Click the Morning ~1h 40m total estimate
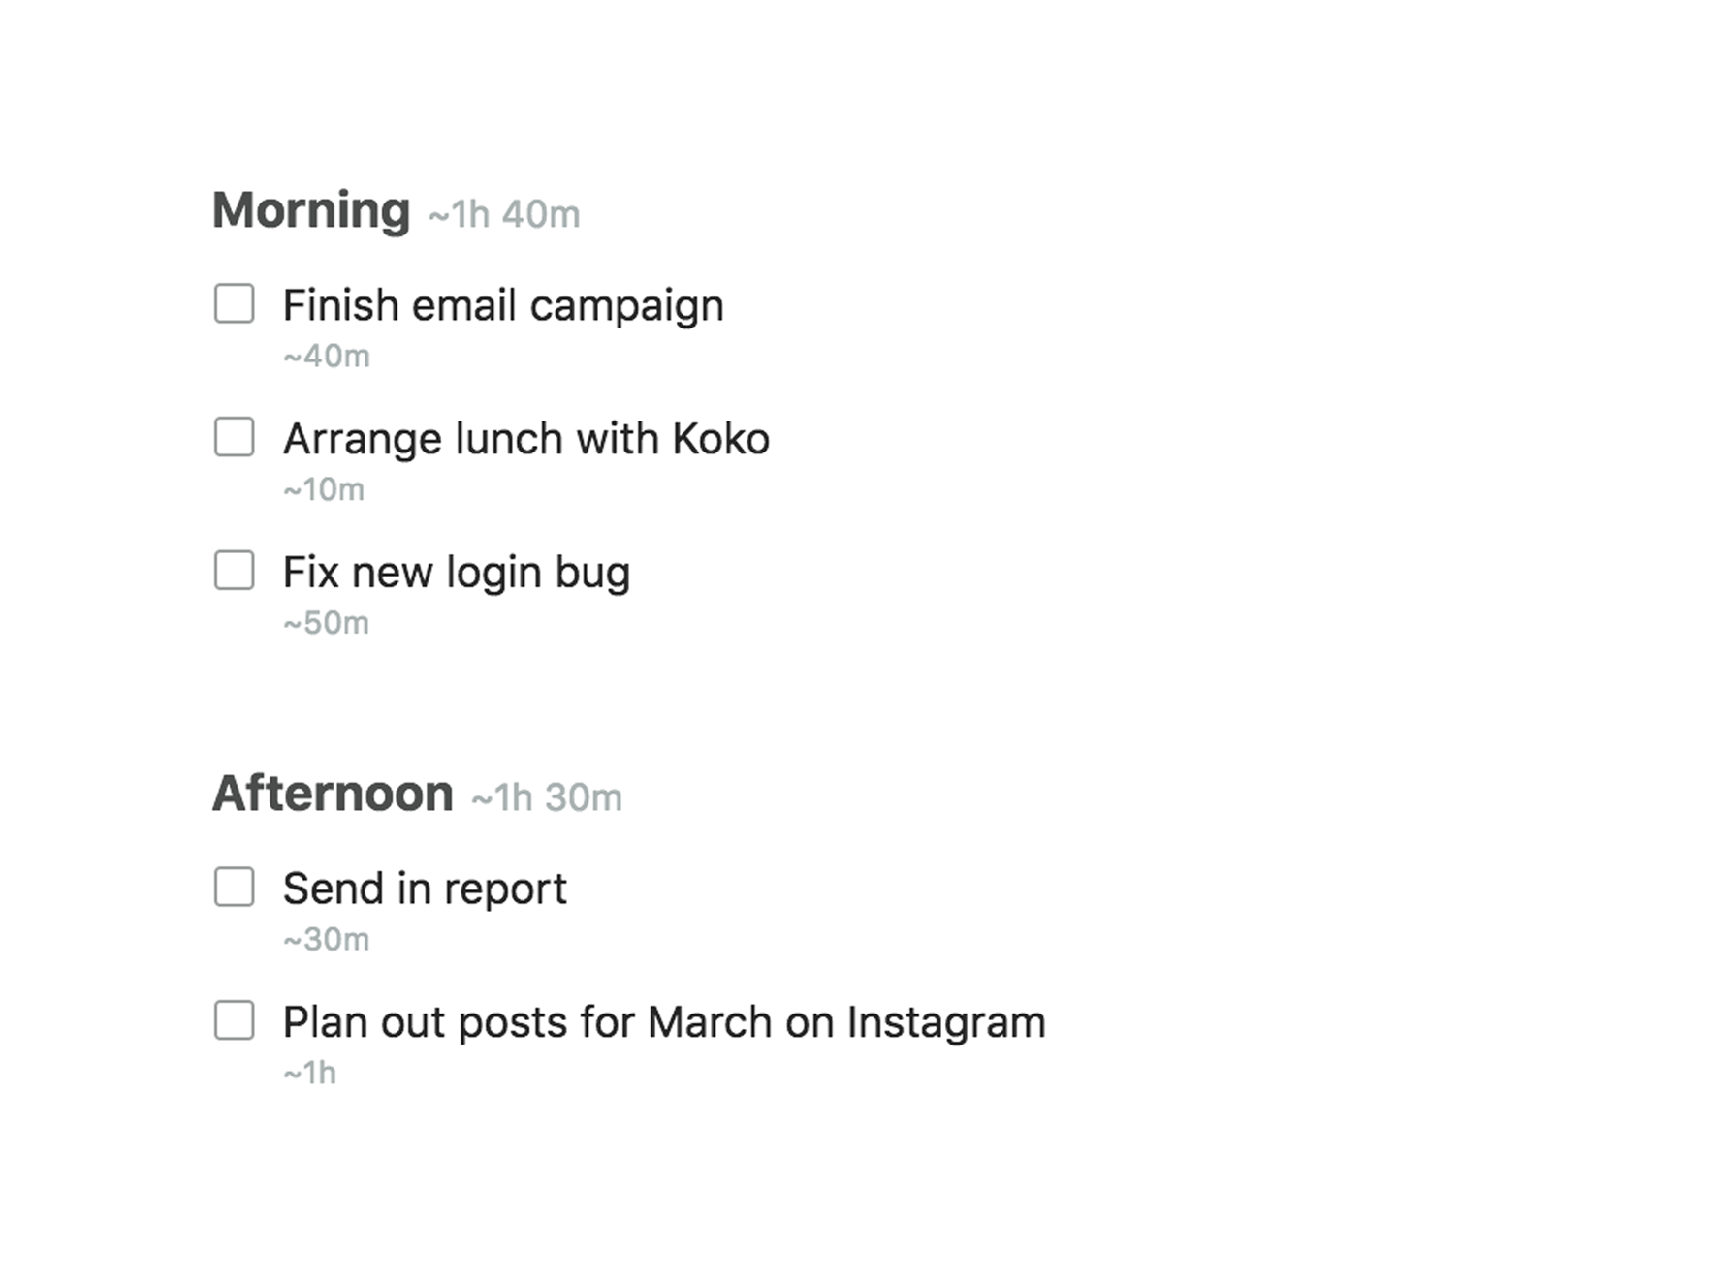 coord(504,215)
